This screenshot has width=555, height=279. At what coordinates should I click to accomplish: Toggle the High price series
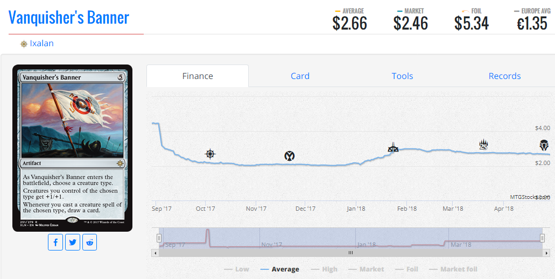click(x=324, y=269)
